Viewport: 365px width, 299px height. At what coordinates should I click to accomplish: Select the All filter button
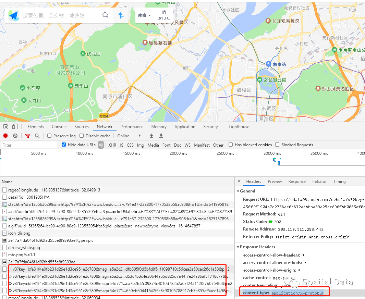coord(101,145)
